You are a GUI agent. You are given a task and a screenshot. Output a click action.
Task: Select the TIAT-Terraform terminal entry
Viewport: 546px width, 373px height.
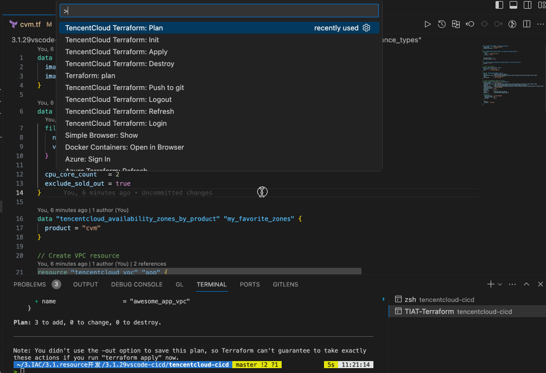[467, 311]
